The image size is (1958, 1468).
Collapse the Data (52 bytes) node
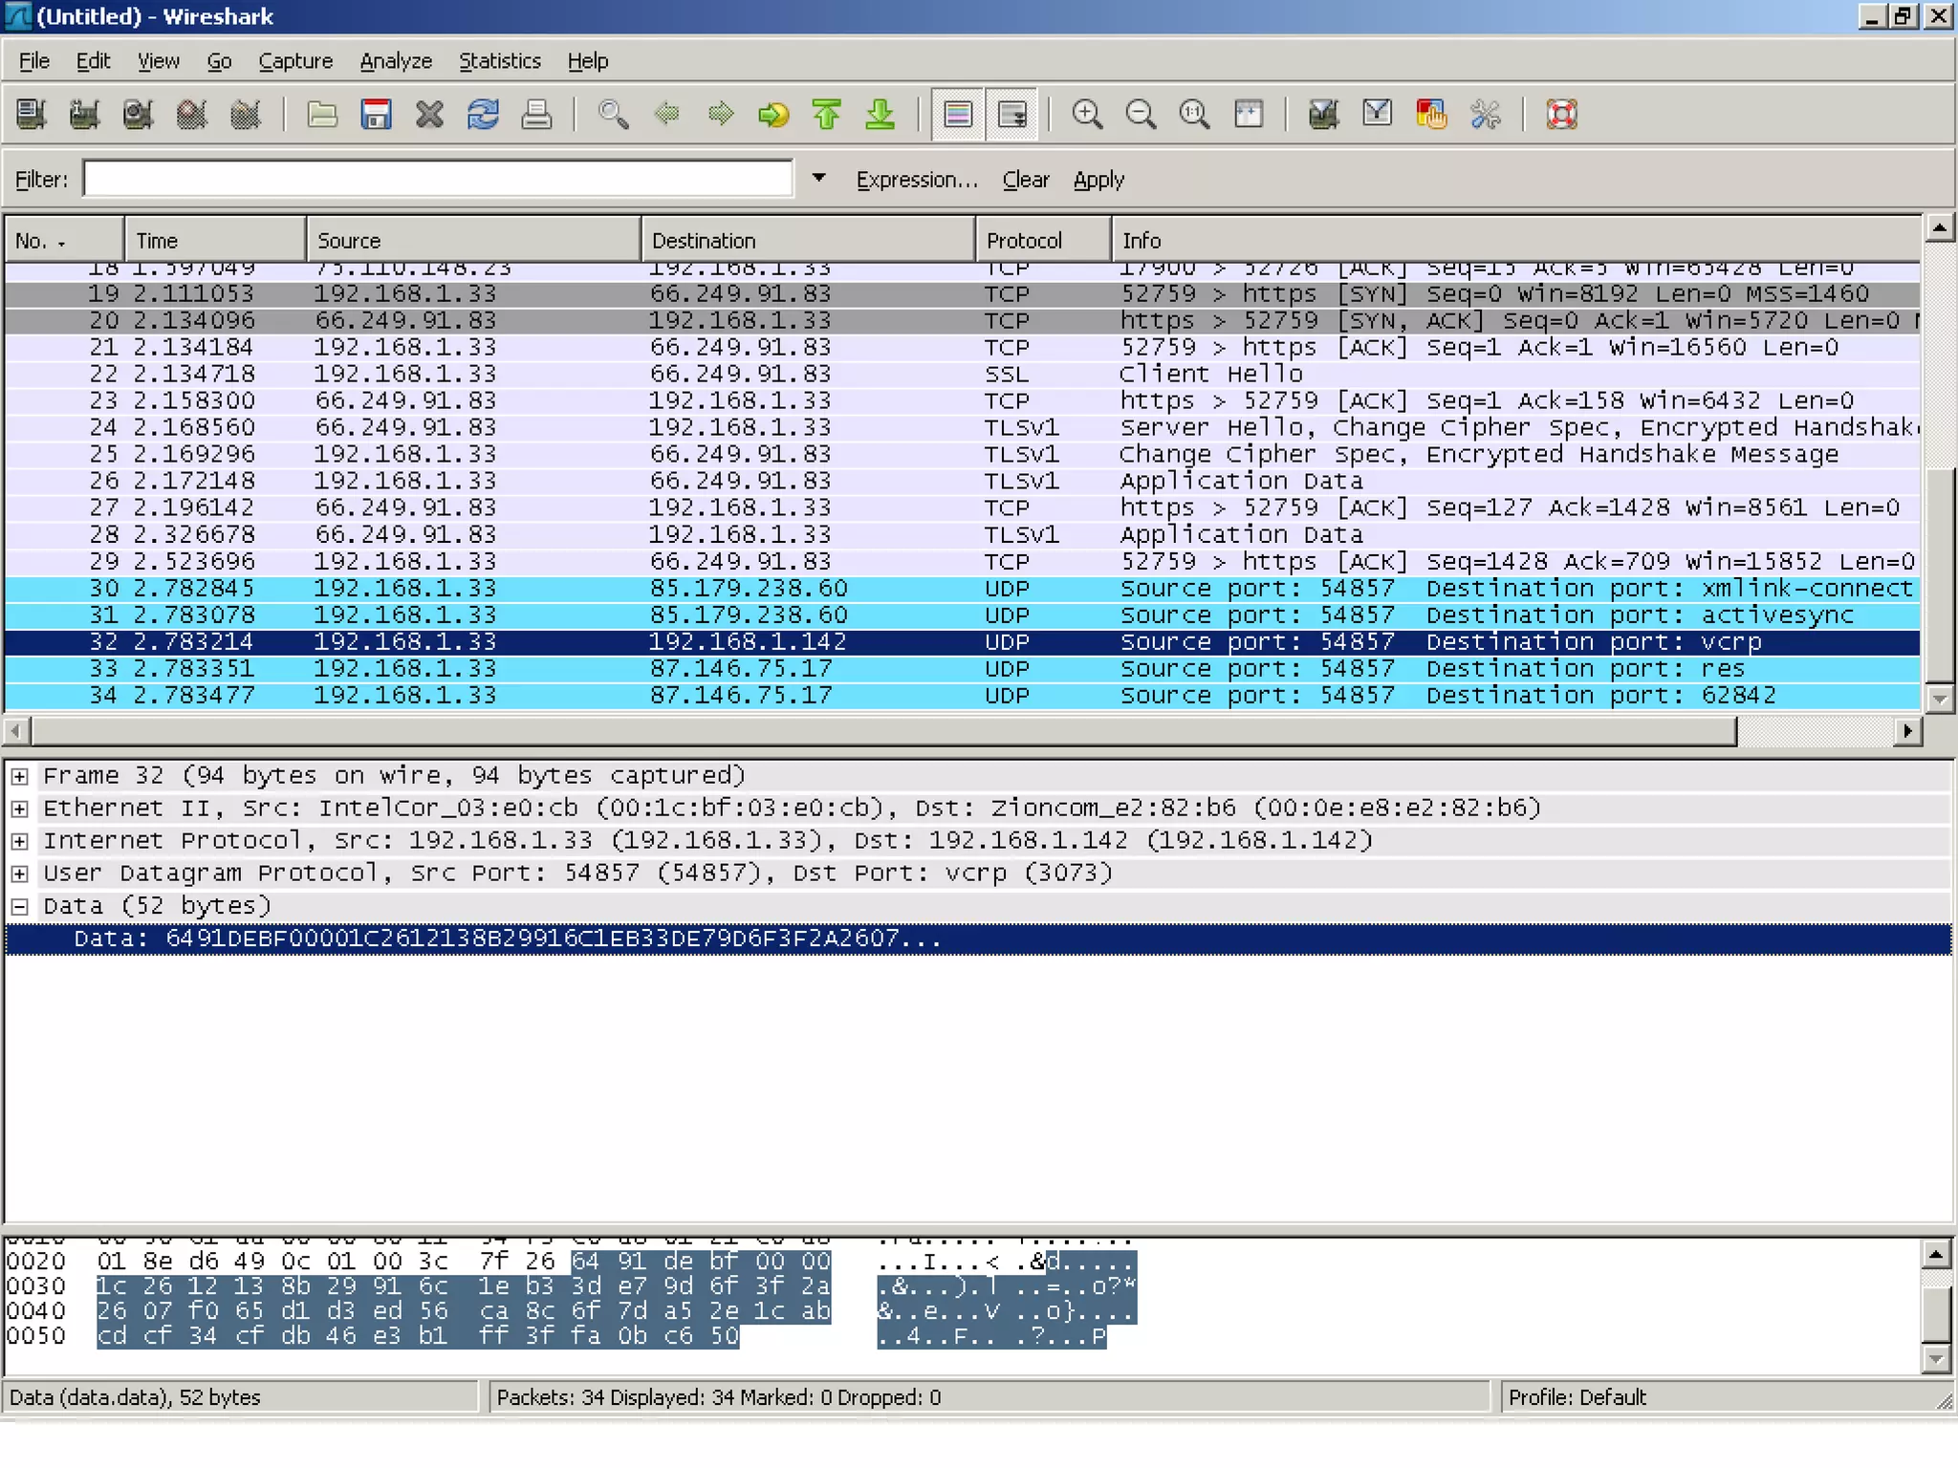pos(19,906)
